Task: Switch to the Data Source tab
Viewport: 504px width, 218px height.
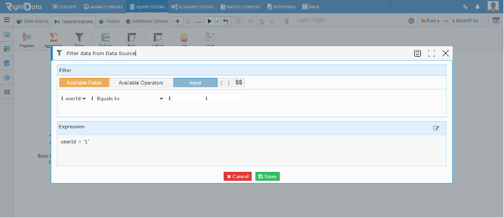Action: (x=32, y=21)
